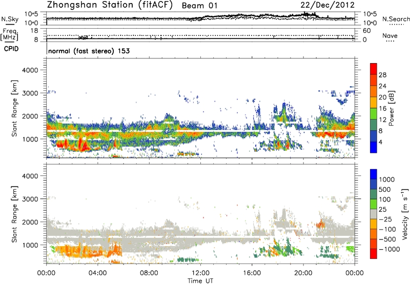Viewport: 410px width, 284px height.
Task: Click the "Nave" legend label
Action: [x=389, y=35]
